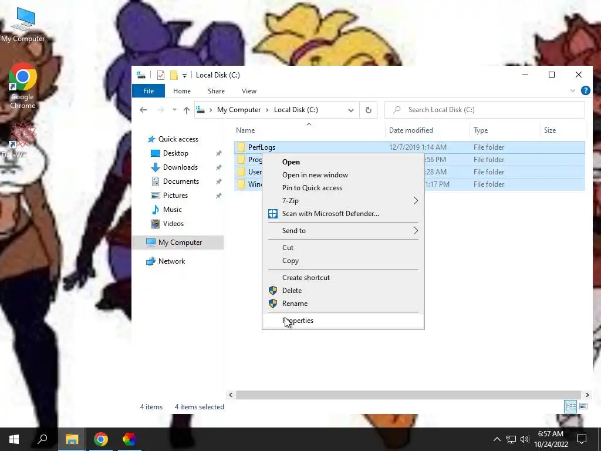
Task: Go up one folder level arrow
Action: (186, 110)
